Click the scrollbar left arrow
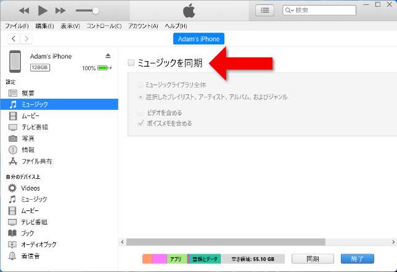The height and width of the screenshot is (272, 397). click(x=122, y=242)
